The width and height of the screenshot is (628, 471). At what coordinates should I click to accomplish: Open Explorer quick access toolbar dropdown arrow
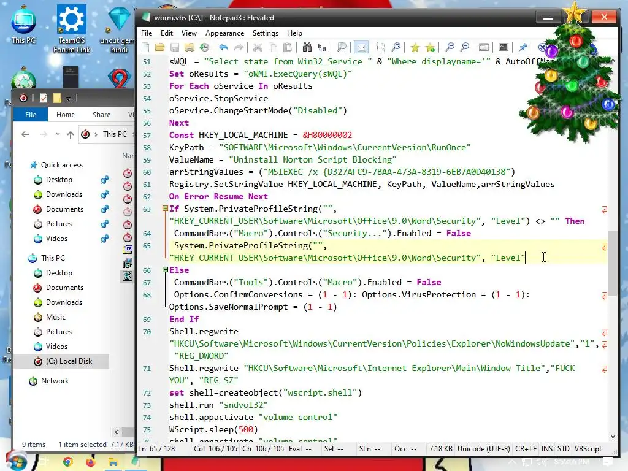point(69,98)
